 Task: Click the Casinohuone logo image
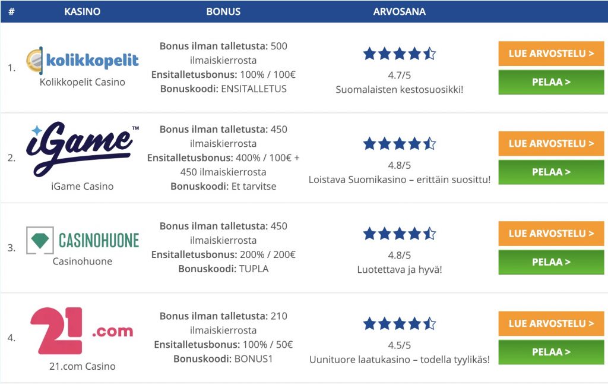[83, 240]
